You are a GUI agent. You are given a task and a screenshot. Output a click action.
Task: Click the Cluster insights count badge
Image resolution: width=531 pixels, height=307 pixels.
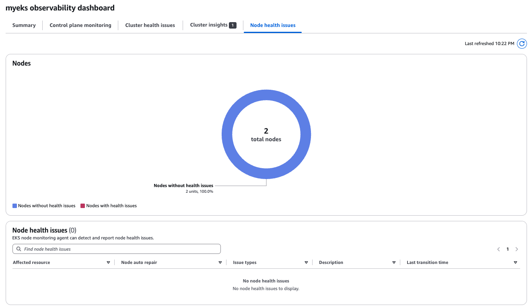coord(233,25)
